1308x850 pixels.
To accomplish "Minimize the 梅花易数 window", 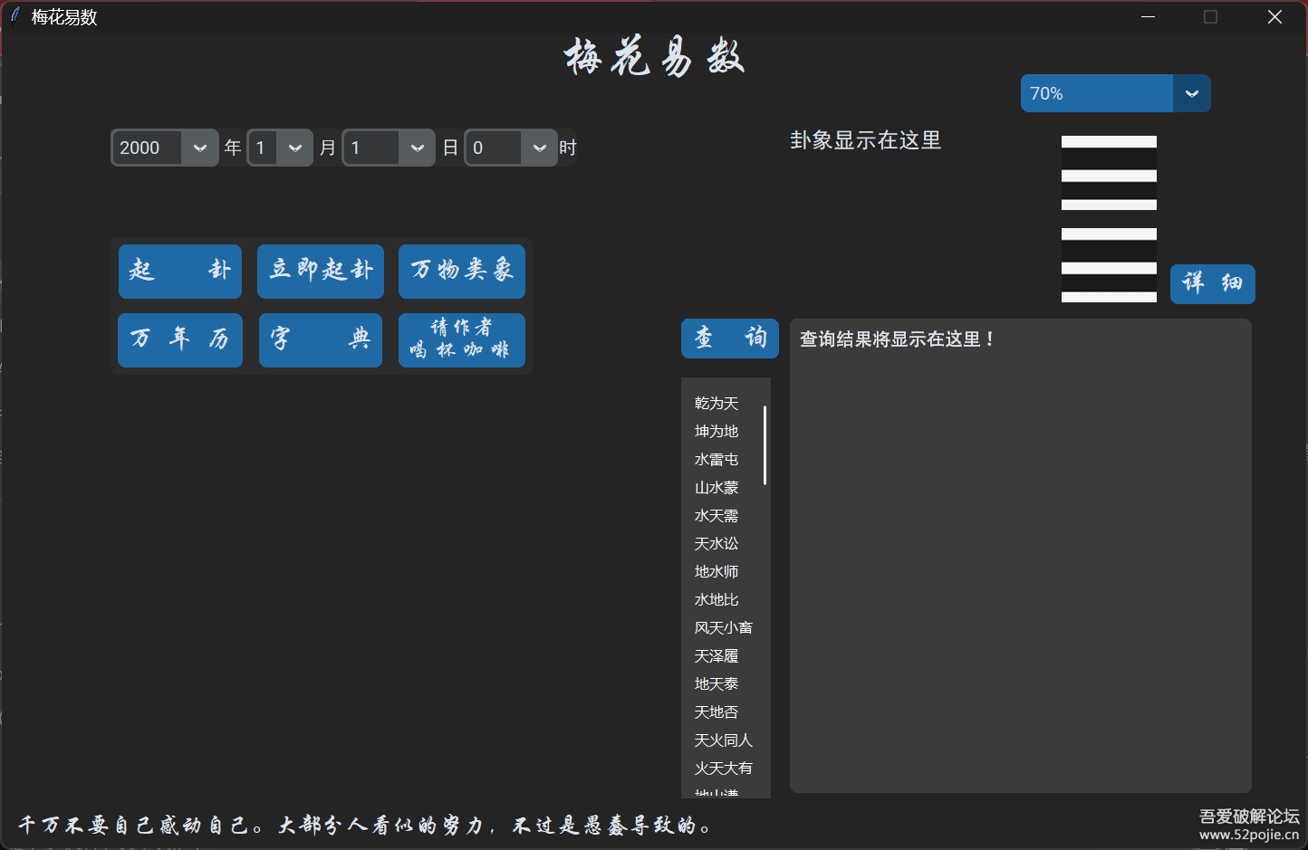I will click(1148, 17).
